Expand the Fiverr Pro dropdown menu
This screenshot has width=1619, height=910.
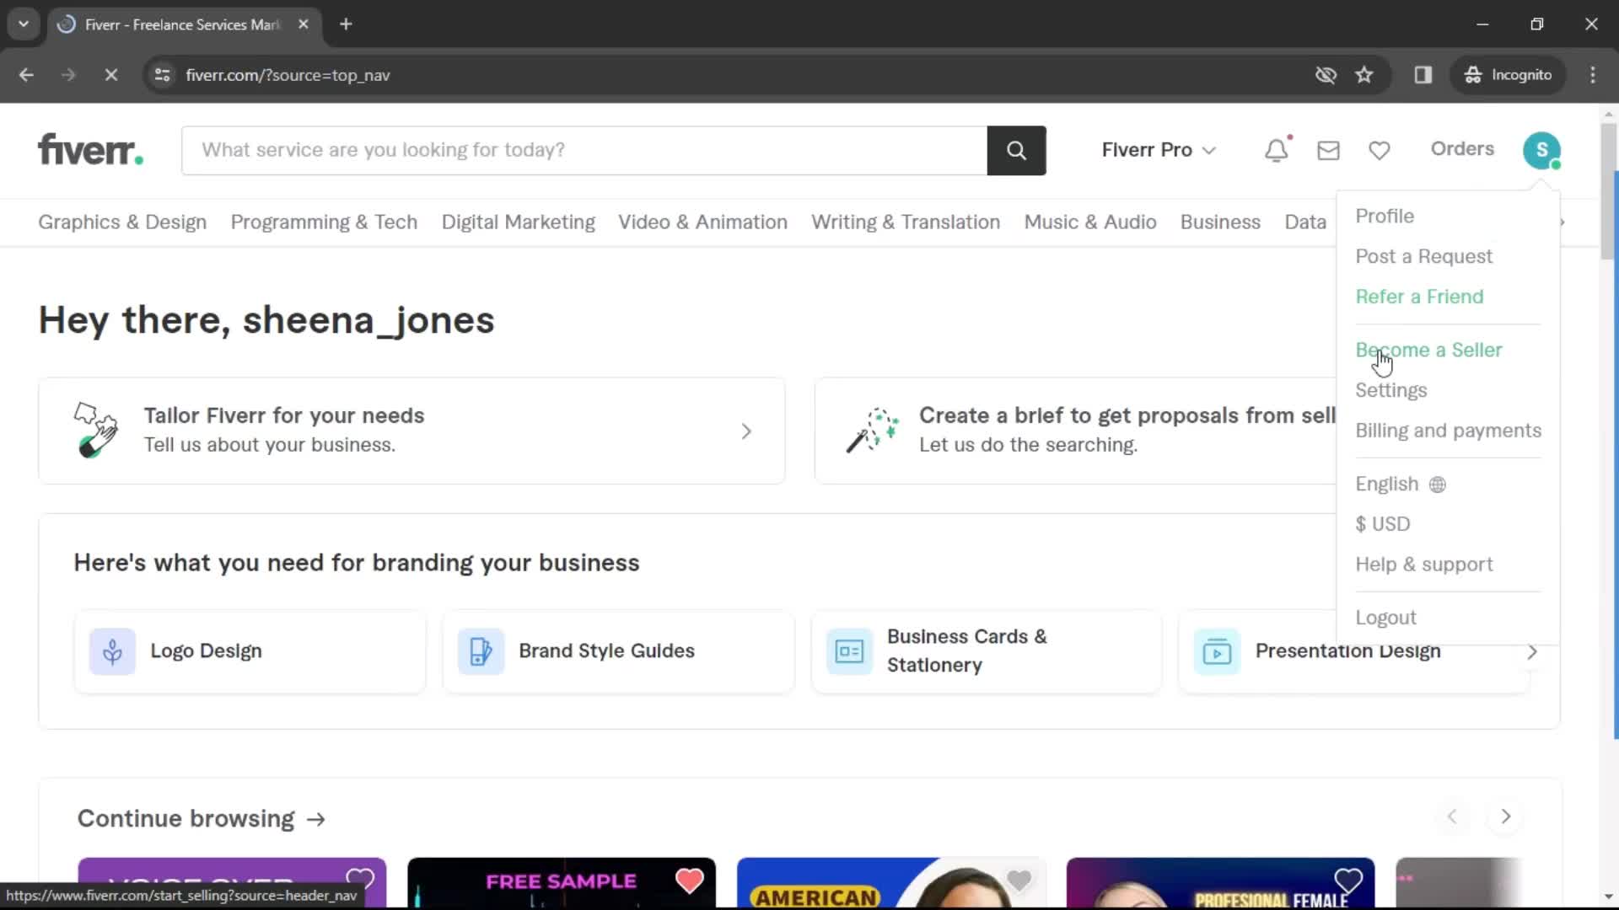tap(1156, 149)
